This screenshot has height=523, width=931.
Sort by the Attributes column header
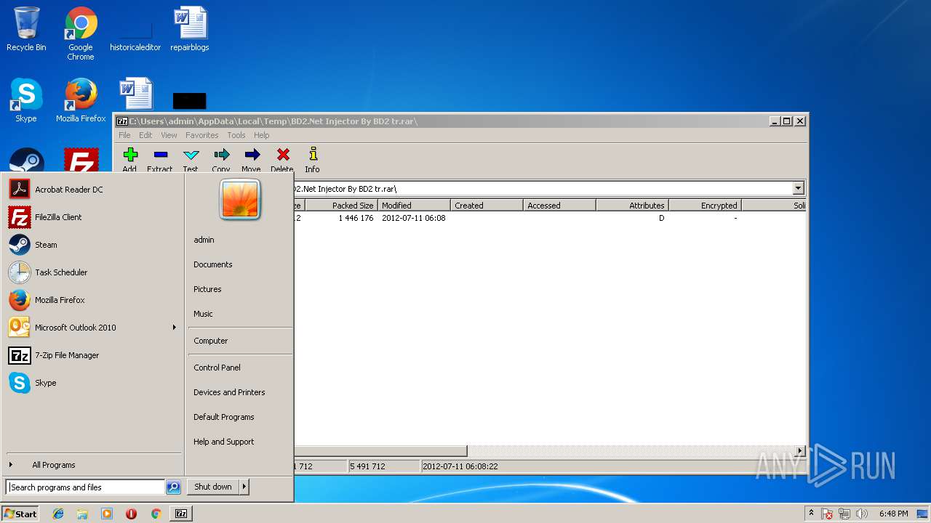tap(632, 206)
